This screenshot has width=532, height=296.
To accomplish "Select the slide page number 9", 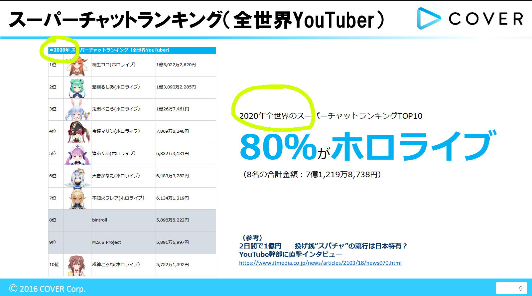I will pos(521,288).
